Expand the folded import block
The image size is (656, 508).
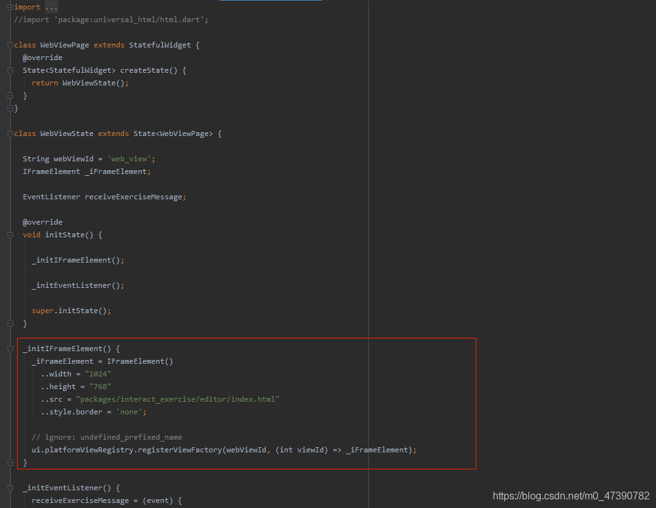11,7
